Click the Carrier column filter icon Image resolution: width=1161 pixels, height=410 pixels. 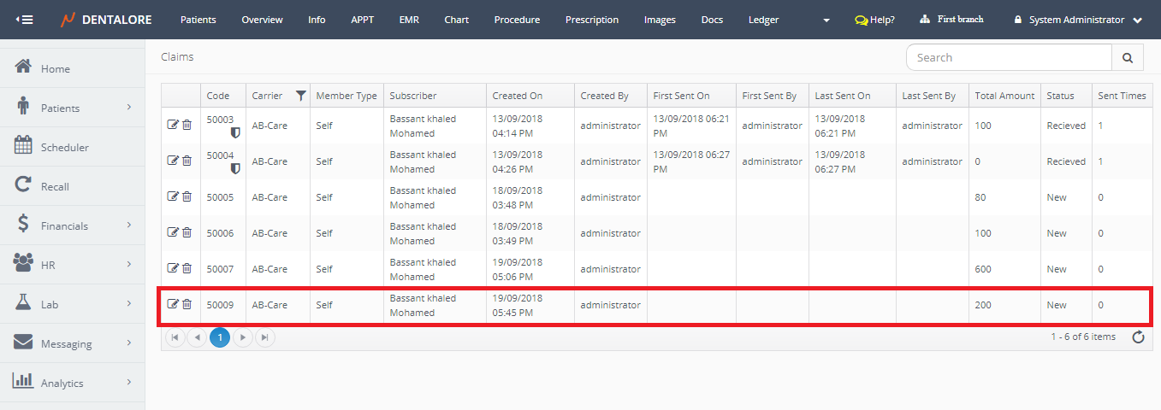(x=300, y=96)
